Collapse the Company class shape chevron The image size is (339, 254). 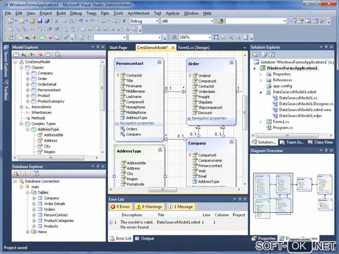point(232,142)
